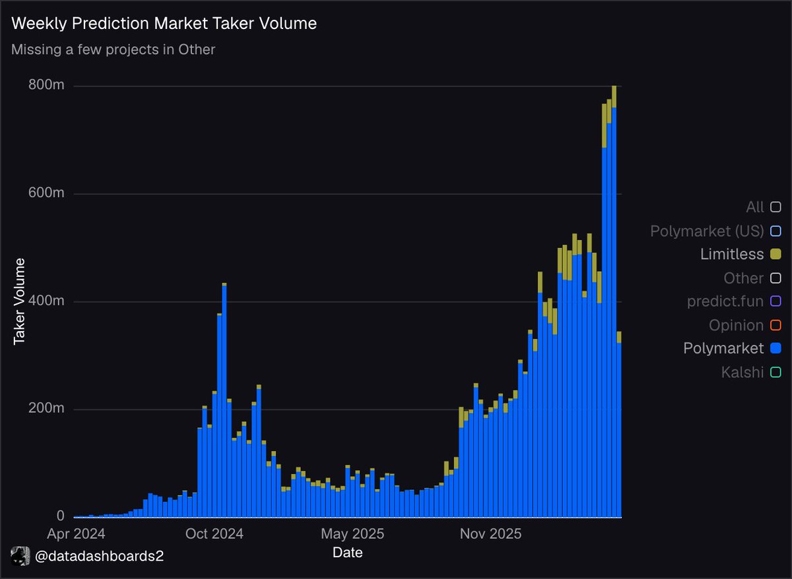Screen dimensions: 792x579
Task: Click the datadashboards2 avatar icon
Action: click(x=20, y=556)
